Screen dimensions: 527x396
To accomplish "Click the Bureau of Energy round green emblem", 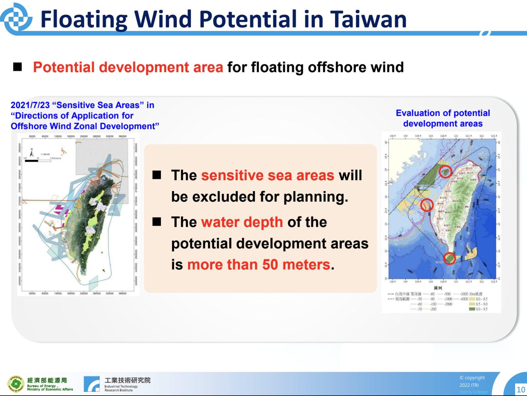I will point(16,384).
